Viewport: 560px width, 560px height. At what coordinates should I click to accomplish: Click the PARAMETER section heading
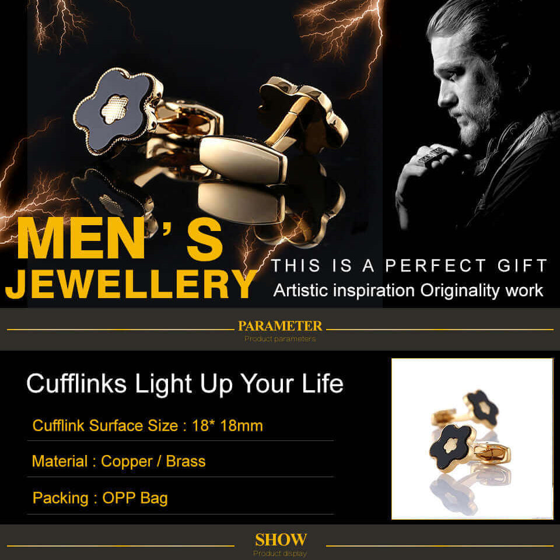(x=280, y=325)
